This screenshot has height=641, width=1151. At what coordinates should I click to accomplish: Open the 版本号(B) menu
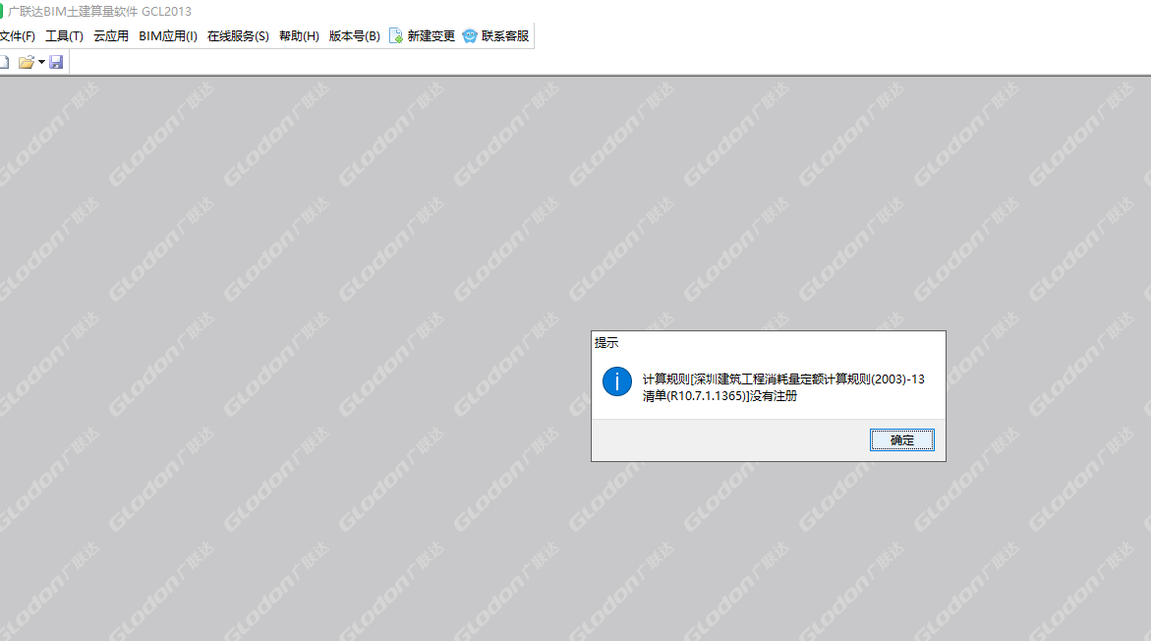coord(355,36)
